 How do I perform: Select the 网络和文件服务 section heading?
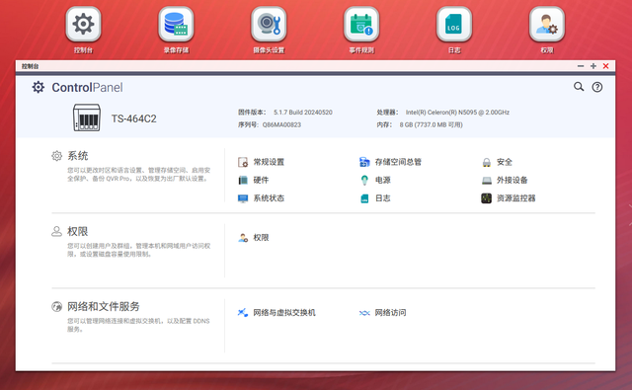pos(103,307)
